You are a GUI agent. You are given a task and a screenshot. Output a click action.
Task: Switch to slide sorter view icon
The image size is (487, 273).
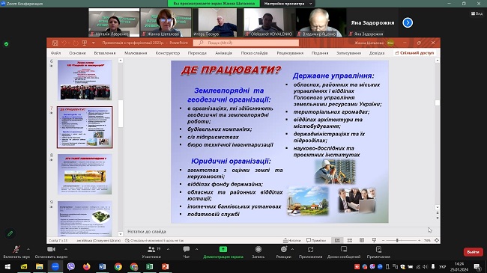pyautogui.click(x=350, y=240)
